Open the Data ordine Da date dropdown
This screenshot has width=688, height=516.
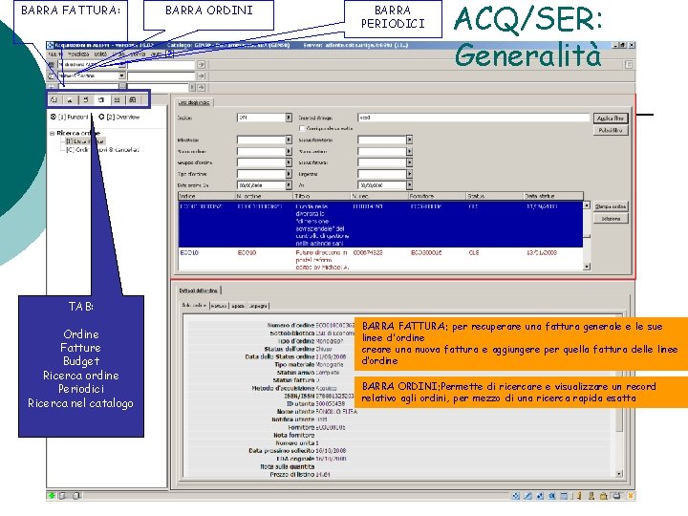(x=289, y=185)
